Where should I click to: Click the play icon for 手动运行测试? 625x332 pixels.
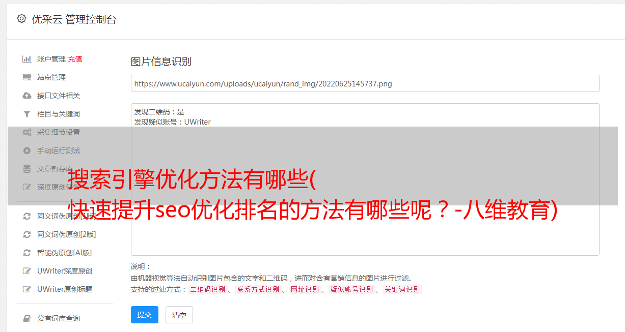(27, 150)
